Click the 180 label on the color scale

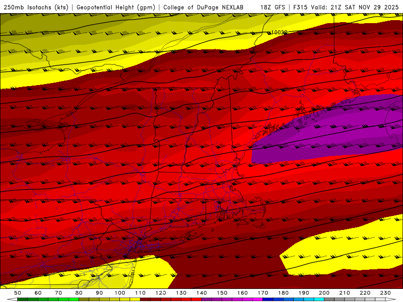pyautogui.click(x=283, y=293)
